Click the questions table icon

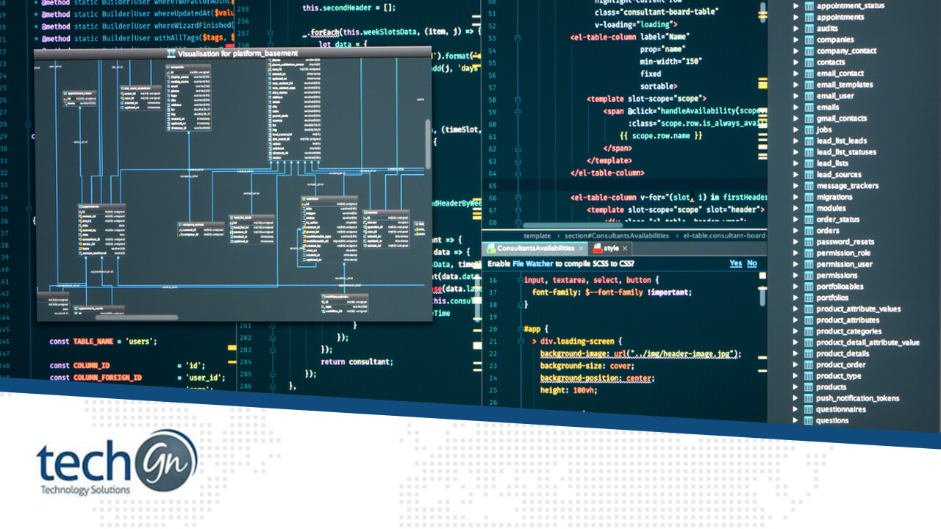pyautogui.click(x=809, y=420)
